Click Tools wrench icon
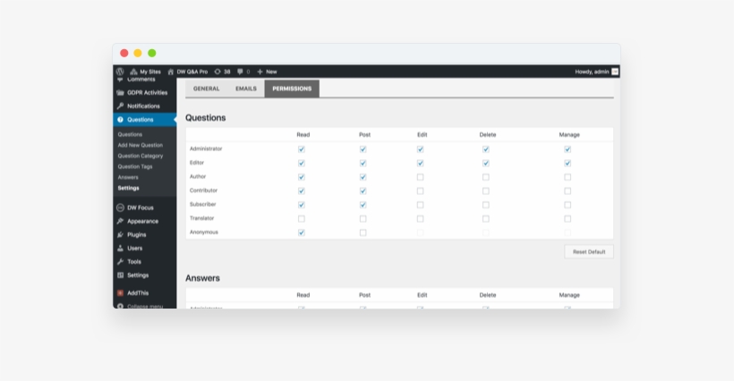The width and height of the screenshot is (734, 381). coord(120,262)
